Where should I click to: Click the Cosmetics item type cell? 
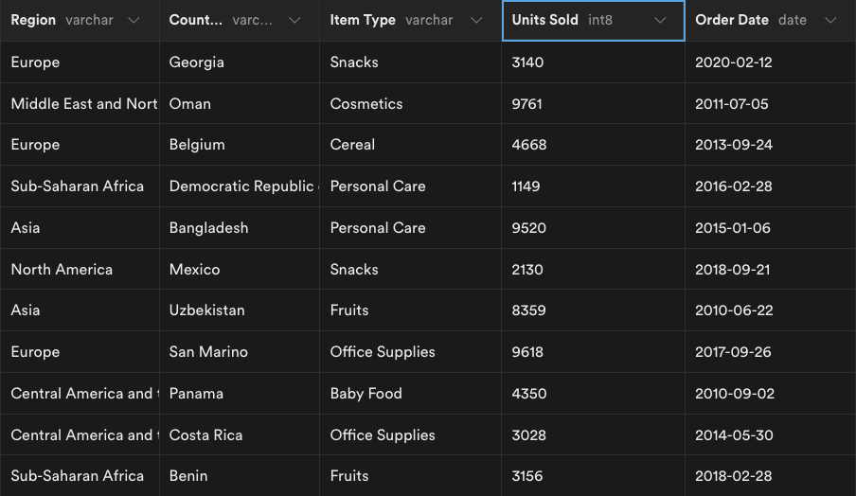410,104
